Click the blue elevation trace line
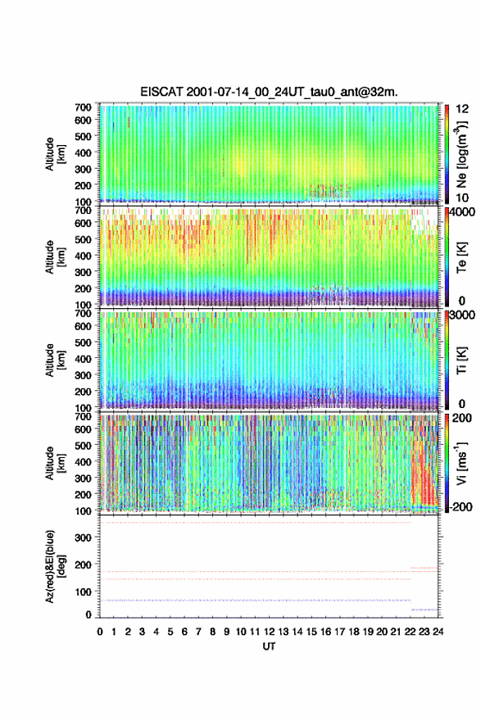 [255, 600]
